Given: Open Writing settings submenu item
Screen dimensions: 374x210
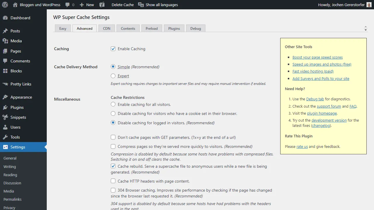Looking at the screenshot, I should [10, 167].
